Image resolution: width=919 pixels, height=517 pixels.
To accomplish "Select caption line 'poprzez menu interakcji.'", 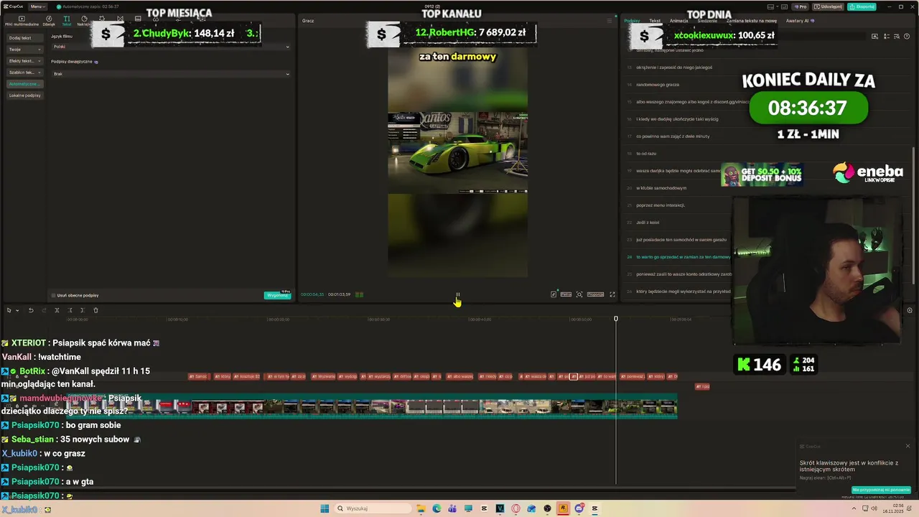I will (x=660, y=205).
